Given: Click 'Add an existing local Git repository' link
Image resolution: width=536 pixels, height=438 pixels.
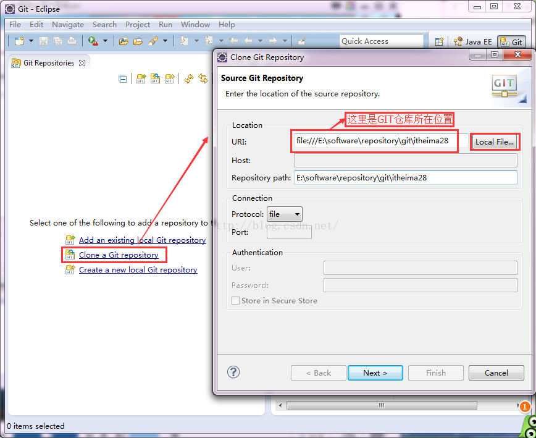Looking at the screenshot, I should 142,240.
